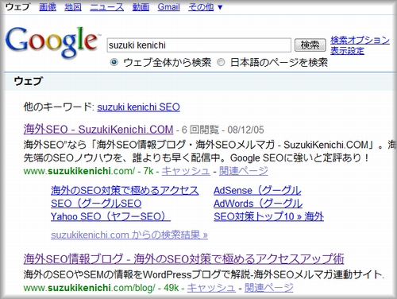Click the 検索 search button

310,45
